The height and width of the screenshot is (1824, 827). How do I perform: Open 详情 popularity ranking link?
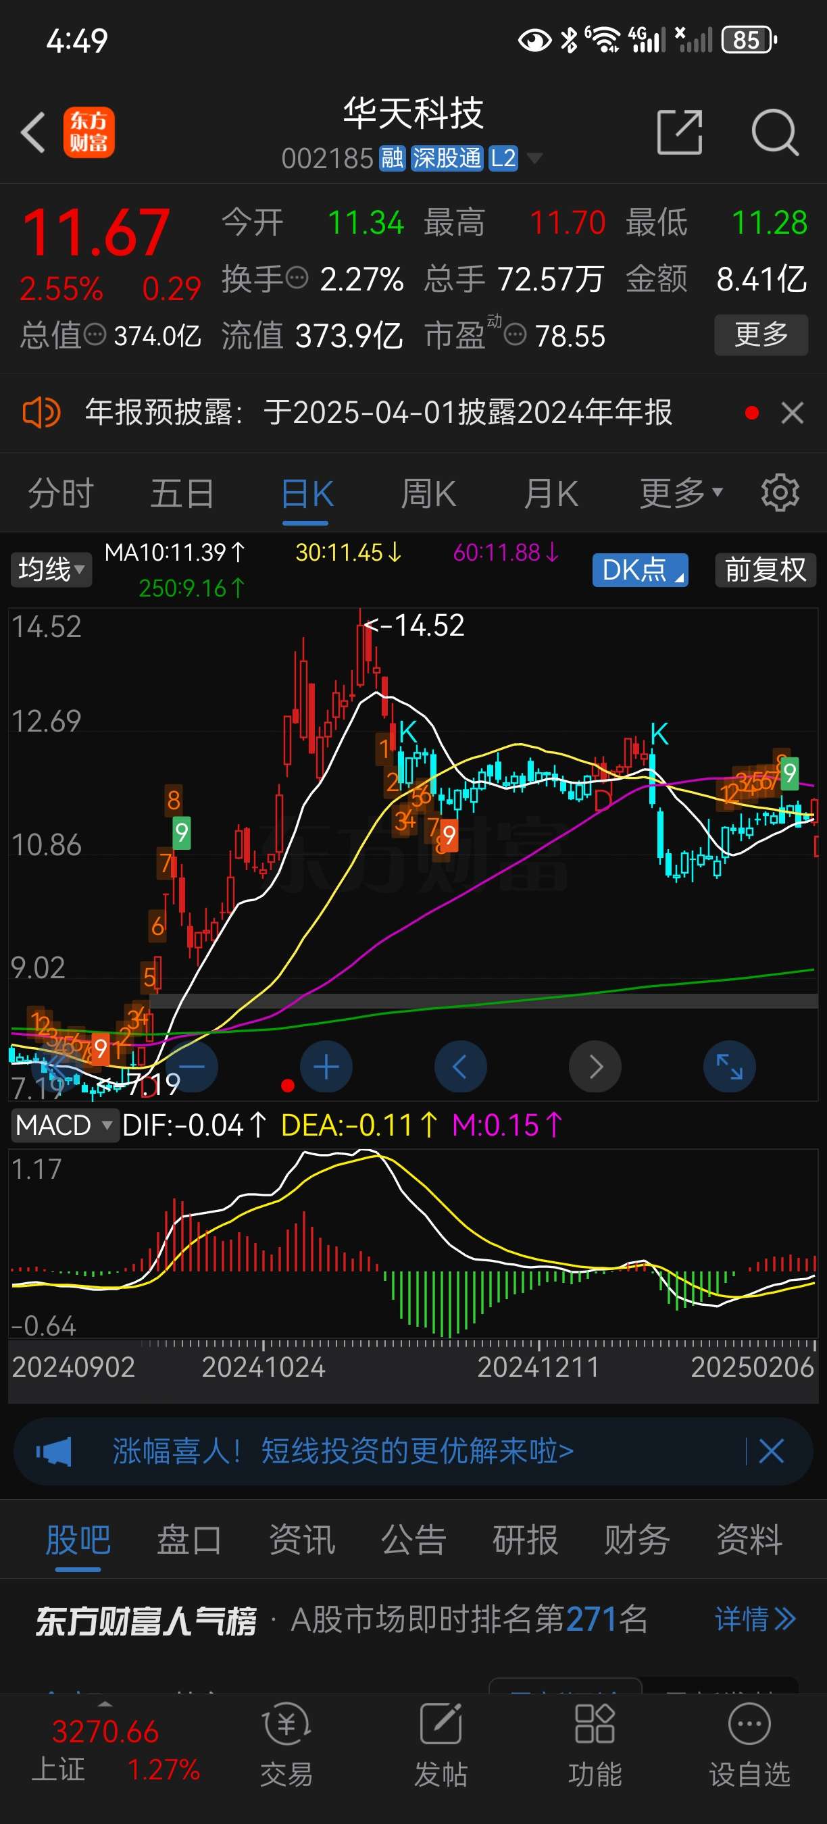[x=755, y=1619]
